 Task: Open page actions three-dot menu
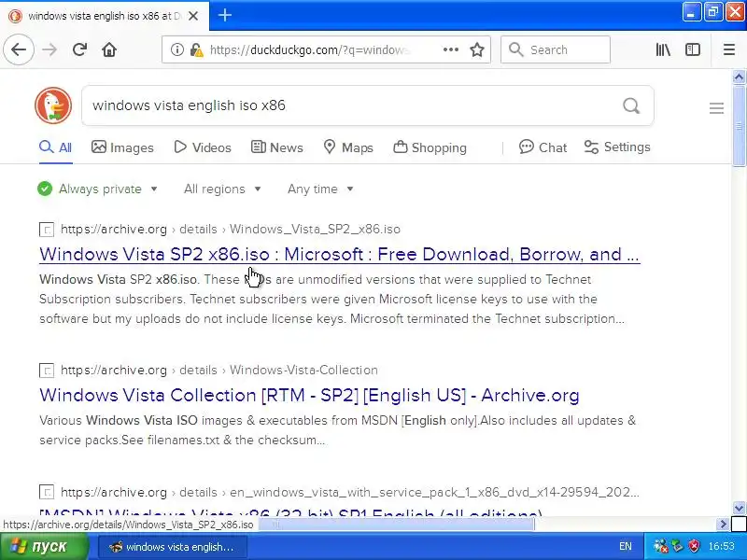[x=450, y=49]
